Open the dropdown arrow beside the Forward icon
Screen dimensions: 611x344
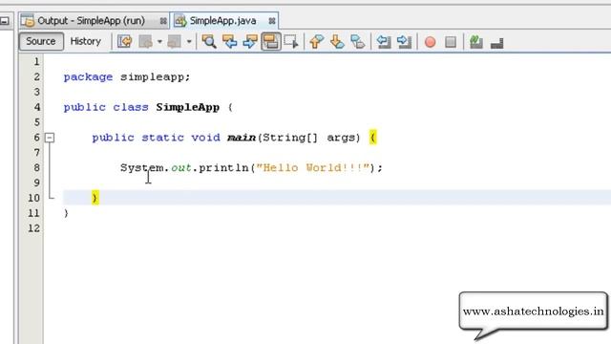point(189,41)
